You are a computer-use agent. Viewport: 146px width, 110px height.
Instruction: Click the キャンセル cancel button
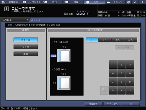(112, 104)
